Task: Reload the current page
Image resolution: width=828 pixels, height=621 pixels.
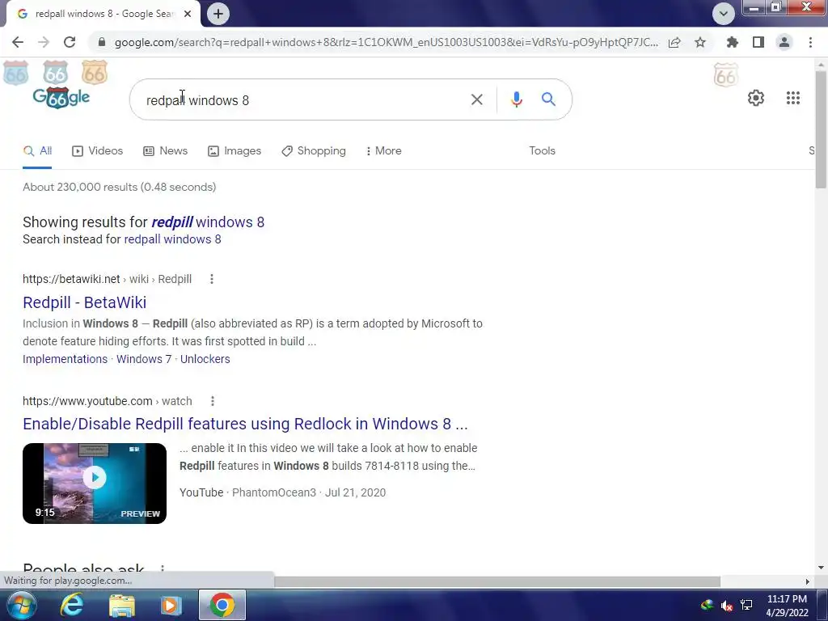Action: 70,42
